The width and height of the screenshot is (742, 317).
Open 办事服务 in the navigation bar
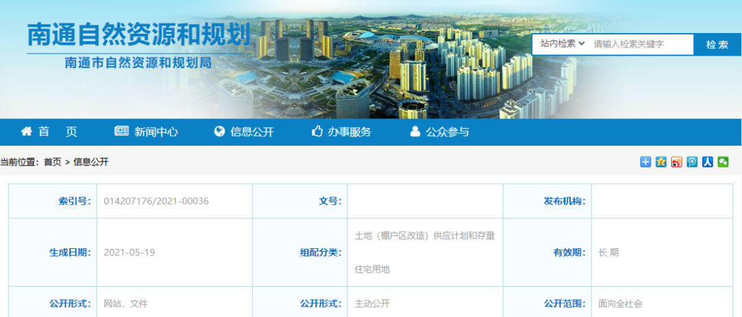tap(341, 132)
